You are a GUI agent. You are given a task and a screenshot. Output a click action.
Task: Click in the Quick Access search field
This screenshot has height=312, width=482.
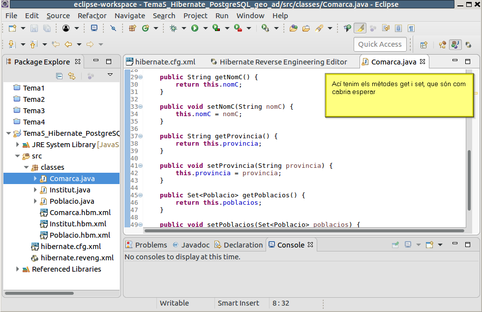pyautogui.click(x=380, y=44)
